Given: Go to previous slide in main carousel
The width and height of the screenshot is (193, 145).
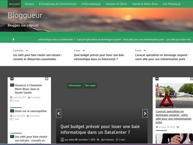Looking at the screenshot, I should coord(59,113).
